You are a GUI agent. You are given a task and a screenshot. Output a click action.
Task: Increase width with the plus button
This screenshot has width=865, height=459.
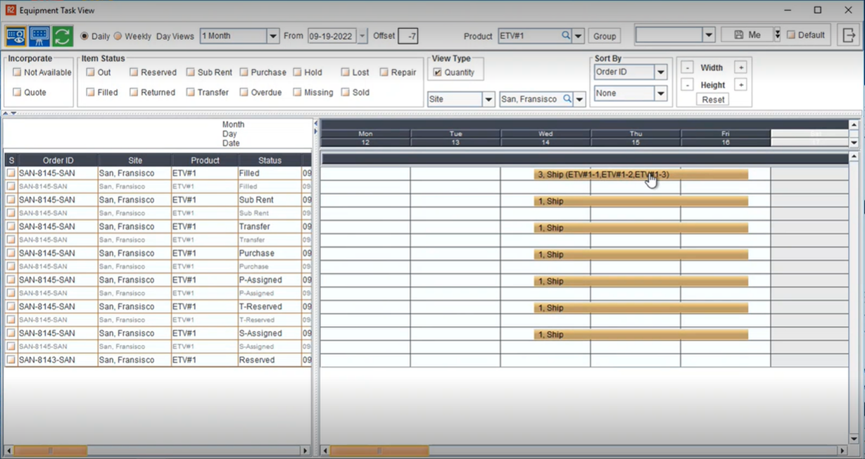pos(740,68)
